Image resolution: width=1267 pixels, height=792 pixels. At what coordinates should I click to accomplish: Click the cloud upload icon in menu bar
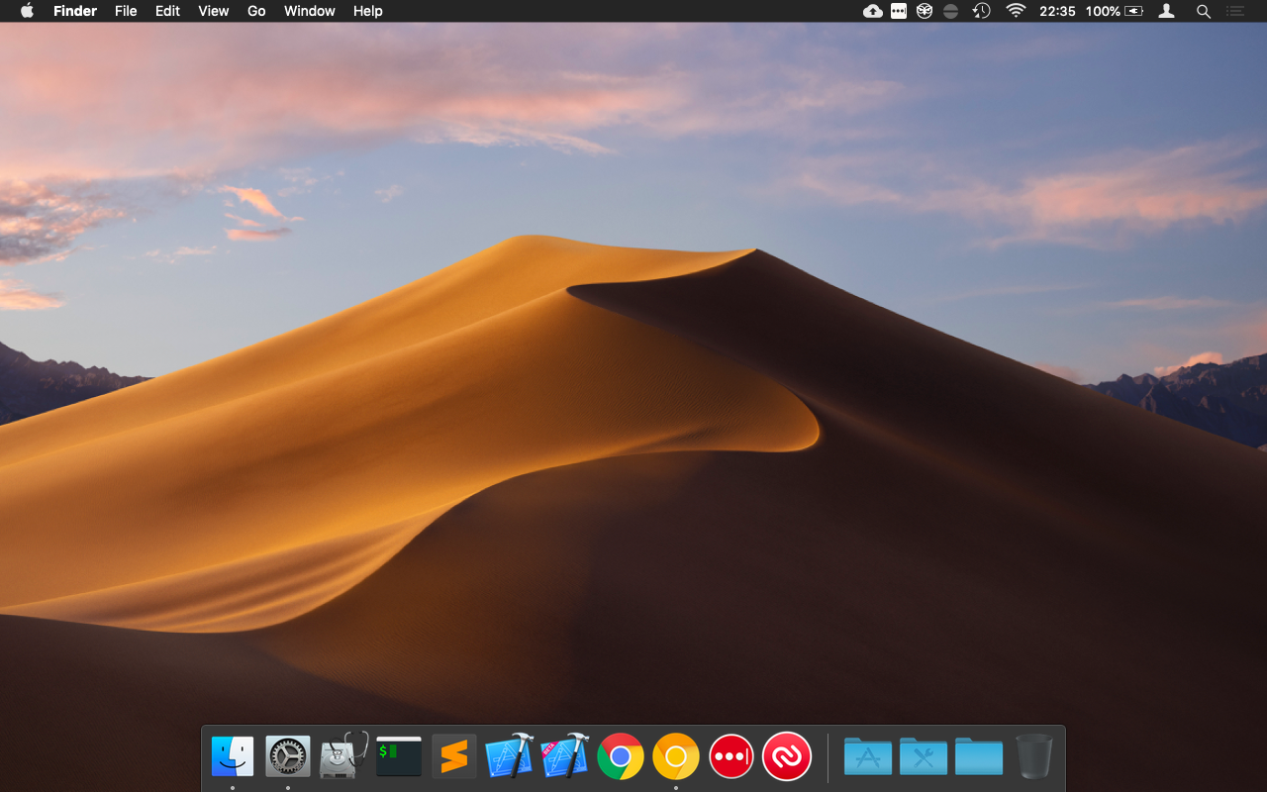[873, 11]
